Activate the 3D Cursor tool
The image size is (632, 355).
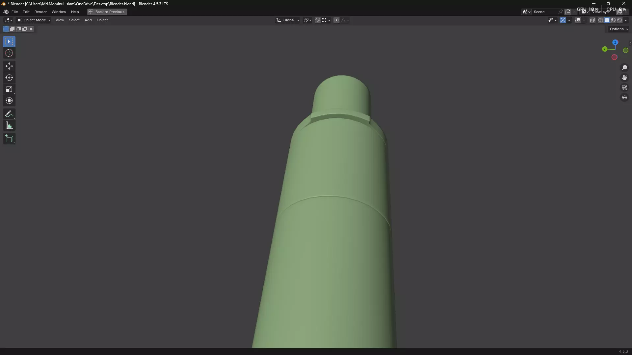click(x=9, y=53)
